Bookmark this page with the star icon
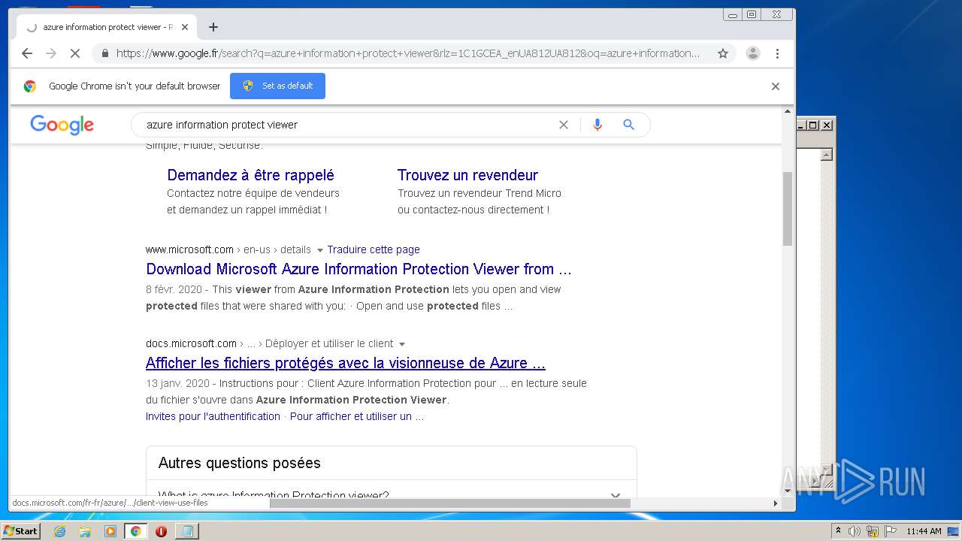The image size is (962, 541). tap(723, 53)
